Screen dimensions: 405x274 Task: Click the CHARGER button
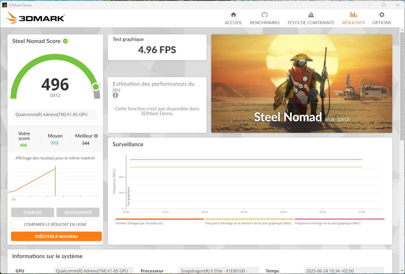(x=32, y=213)
